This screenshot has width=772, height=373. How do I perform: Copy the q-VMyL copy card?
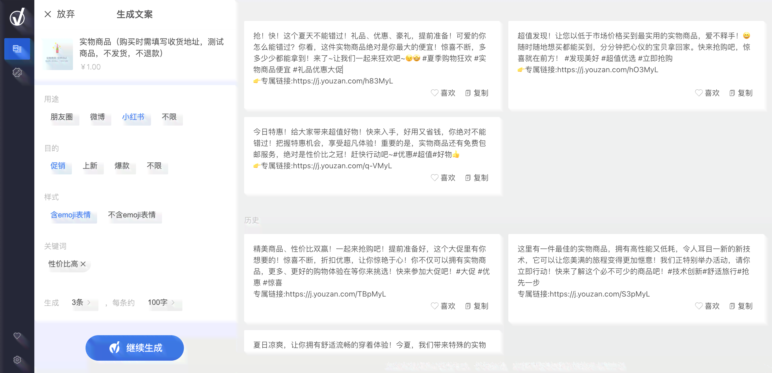[x=476, y=178]
